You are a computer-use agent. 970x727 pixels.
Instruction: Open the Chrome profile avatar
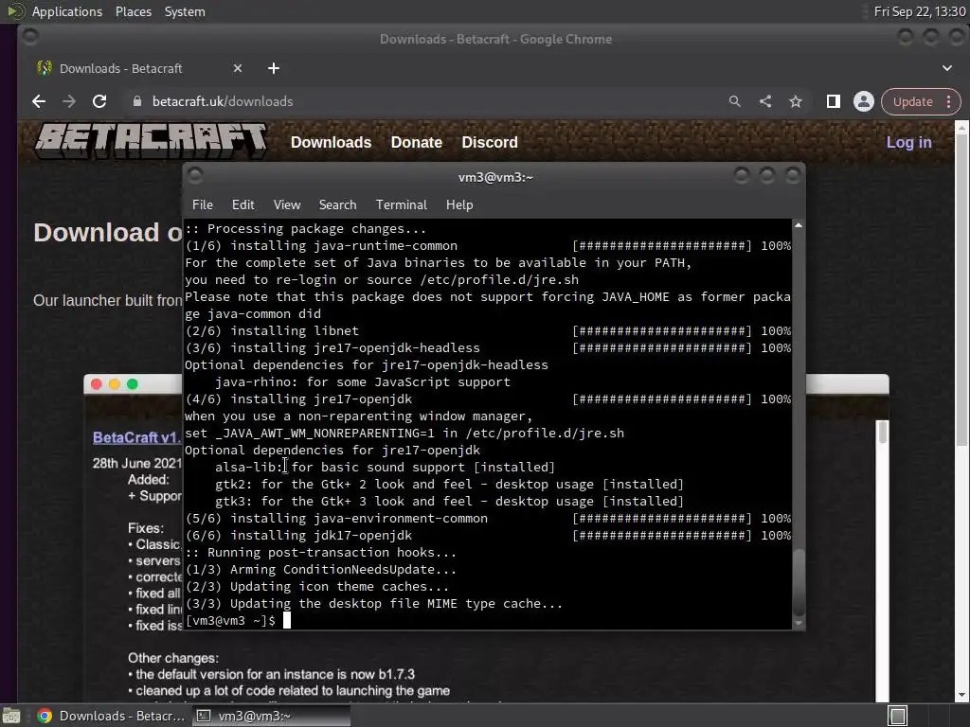tap(864, 101)
